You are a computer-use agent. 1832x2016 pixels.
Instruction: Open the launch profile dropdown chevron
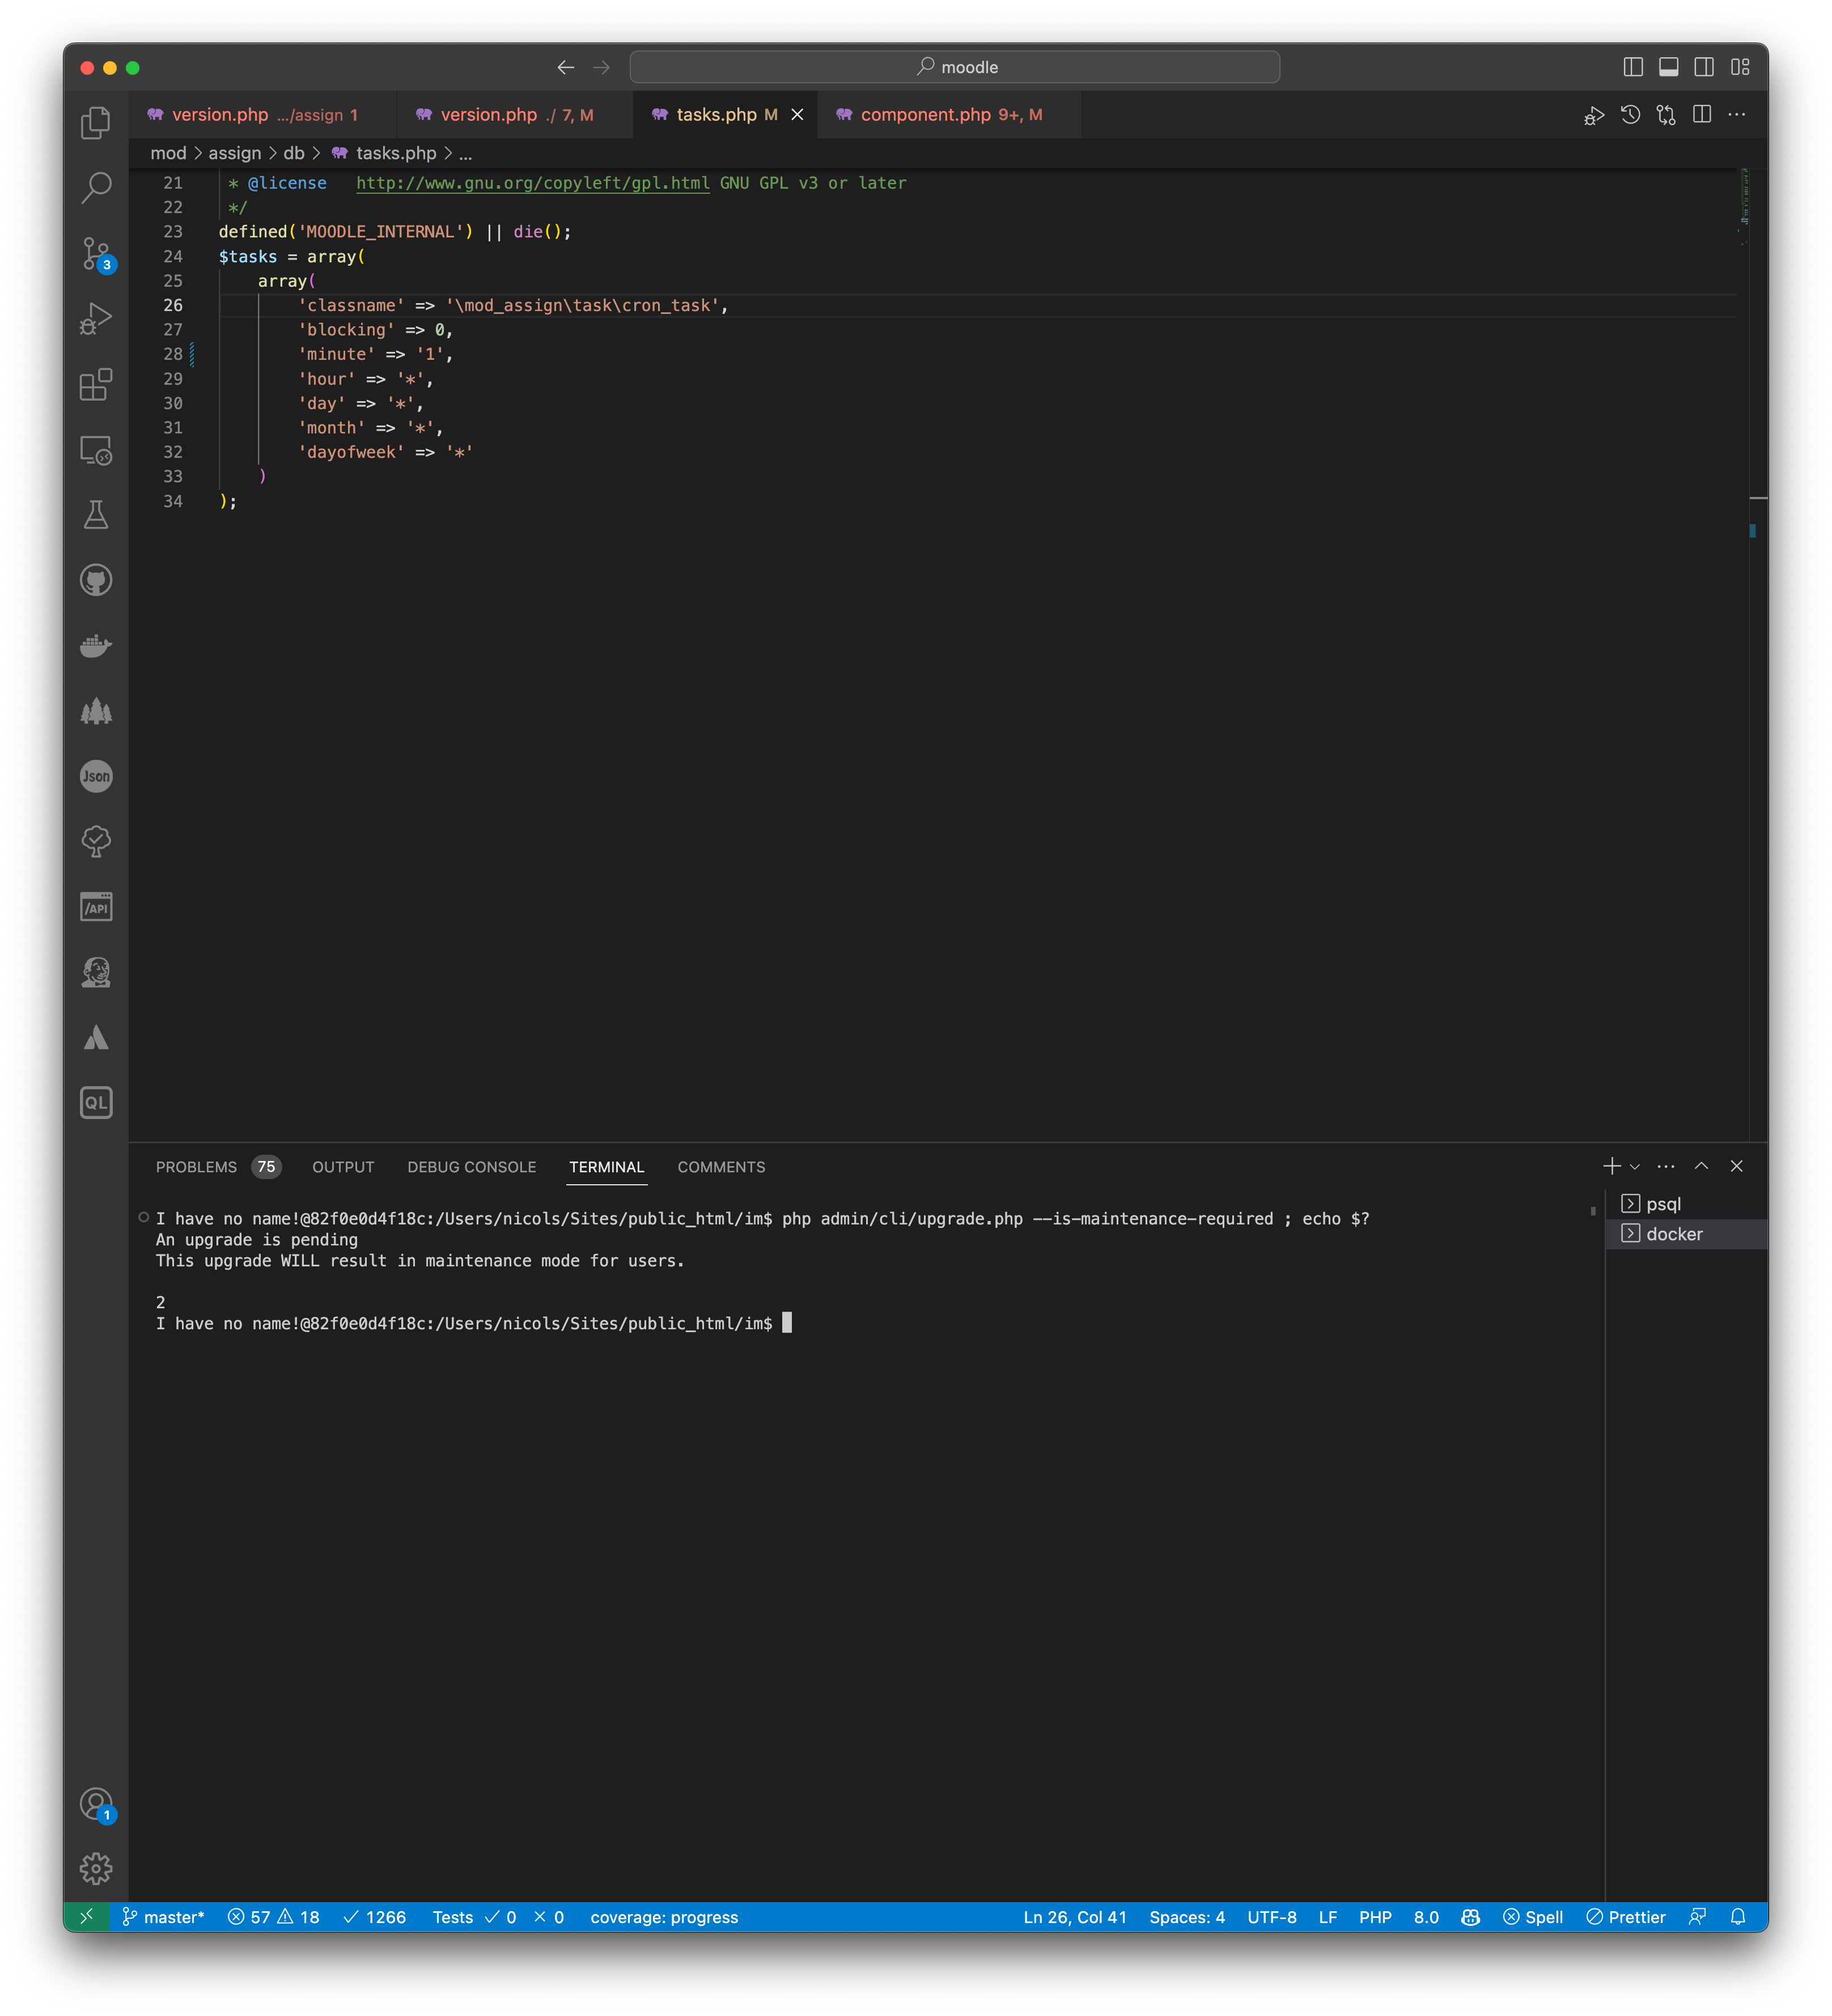pyautogui.click(x=1635, y=1166)
